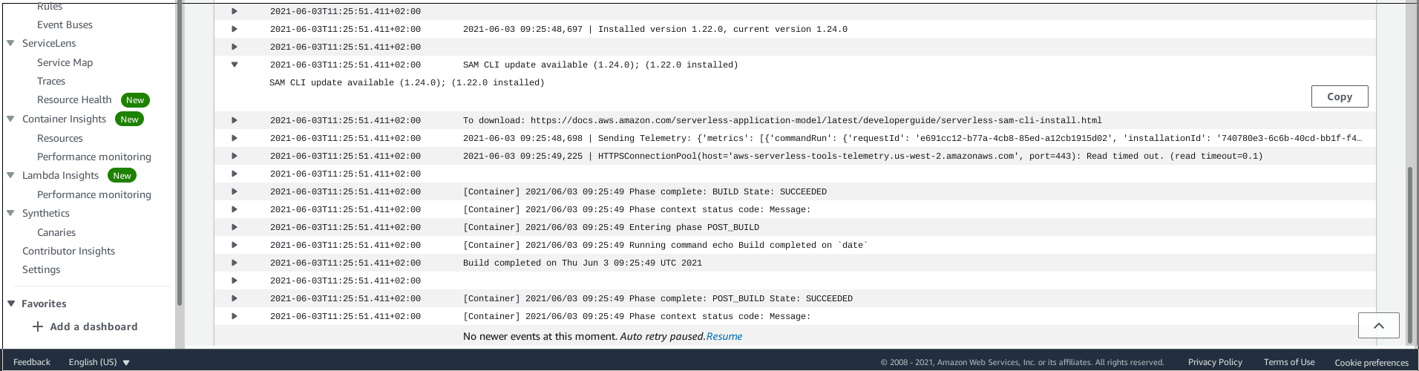Open Service Map in the sidebar
The image size is (1419, 371).
click(65, 62)
